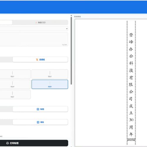Click the black 打印标签 print button

coord(34,143)
